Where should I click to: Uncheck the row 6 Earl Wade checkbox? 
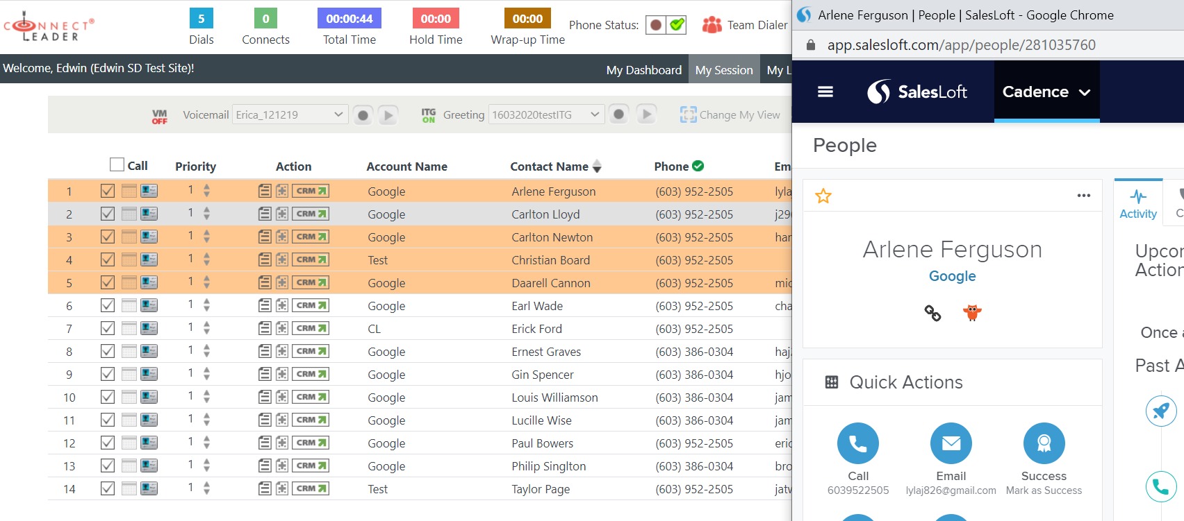(x=108, y=305)
